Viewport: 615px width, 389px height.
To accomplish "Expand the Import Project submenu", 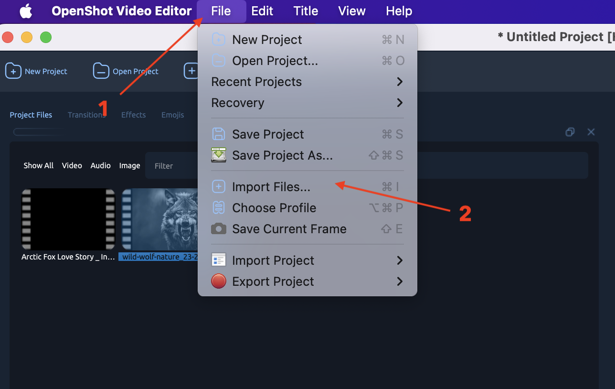I will point(307,260).
